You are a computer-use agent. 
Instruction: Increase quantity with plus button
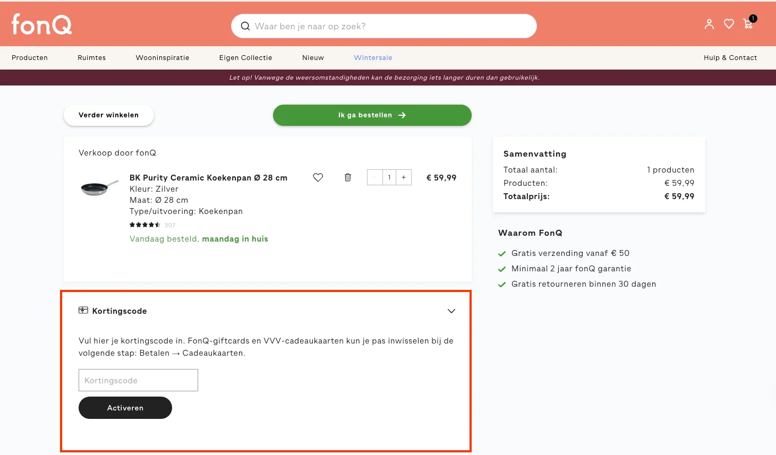(404, 177)
